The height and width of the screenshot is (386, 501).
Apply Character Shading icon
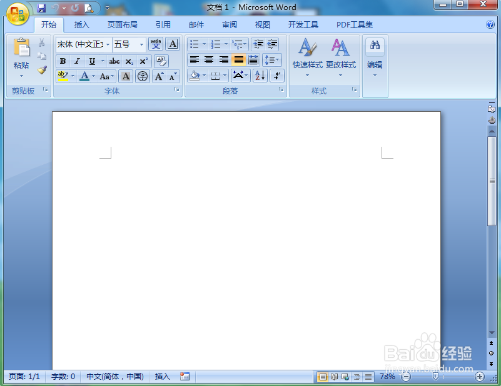tap(126, 76)
